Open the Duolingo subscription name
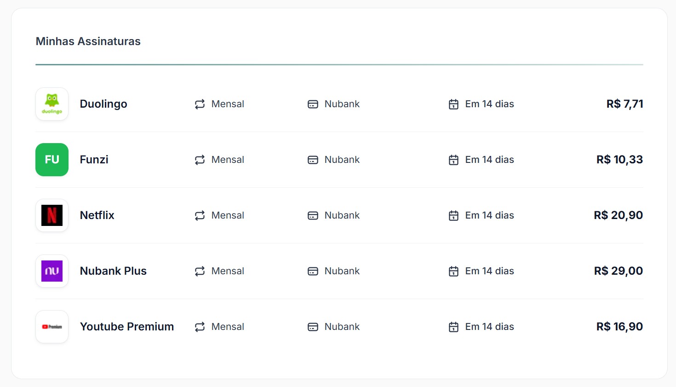676x387 pixels. (x=103, y=104)
